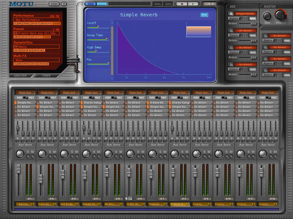293x219 pixels.
Task: Click the volume fader on channel A8
Action: click(173, 172)
